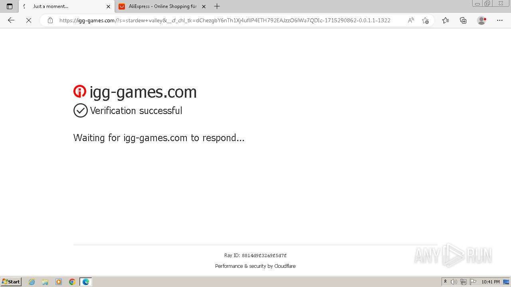
Task: Open the tab actions menu icon
Action: (10, 6)
